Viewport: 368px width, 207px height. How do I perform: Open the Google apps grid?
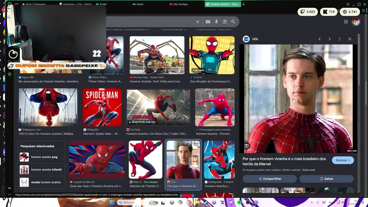tap(346, 22)
